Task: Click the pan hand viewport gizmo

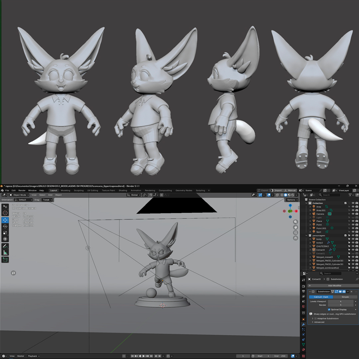Action: click(x=296, y=227)
